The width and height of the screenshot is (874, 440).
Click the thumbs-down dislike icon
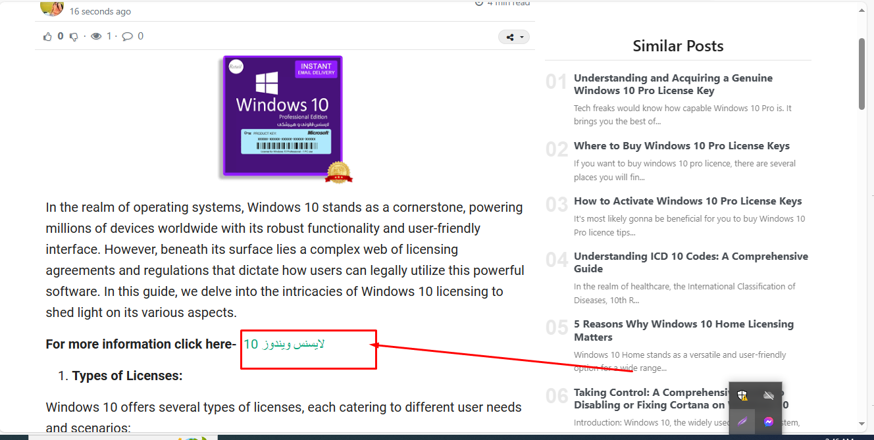(x=74, y=37)
